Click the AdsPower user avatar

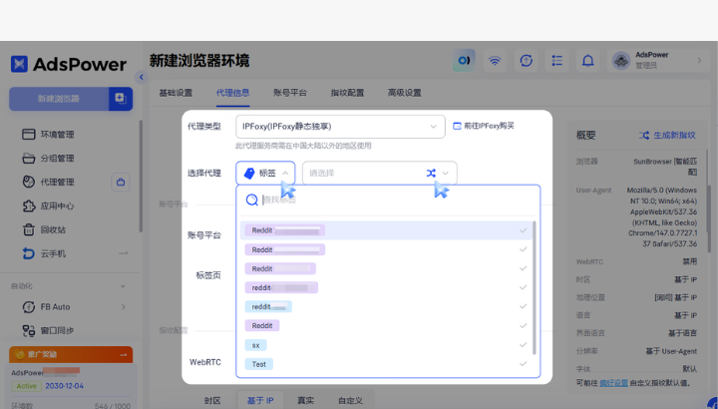click(x=621, y=61)
